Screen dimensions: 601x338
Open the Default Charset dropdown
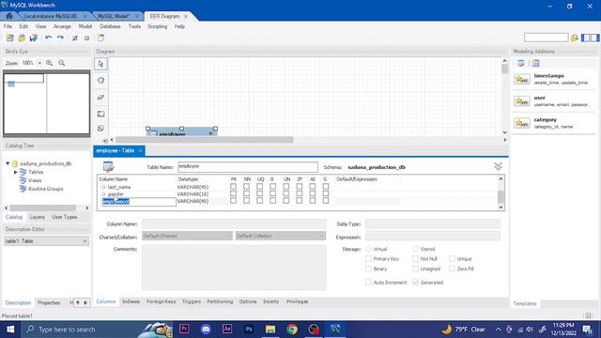[x=187, y=236]
